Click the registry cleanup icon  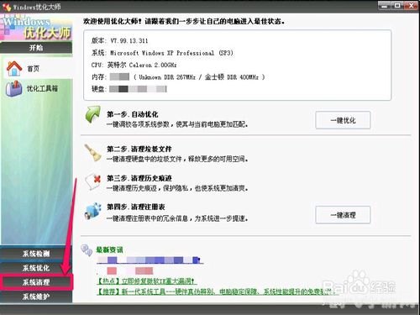click(x=93, y=212)
